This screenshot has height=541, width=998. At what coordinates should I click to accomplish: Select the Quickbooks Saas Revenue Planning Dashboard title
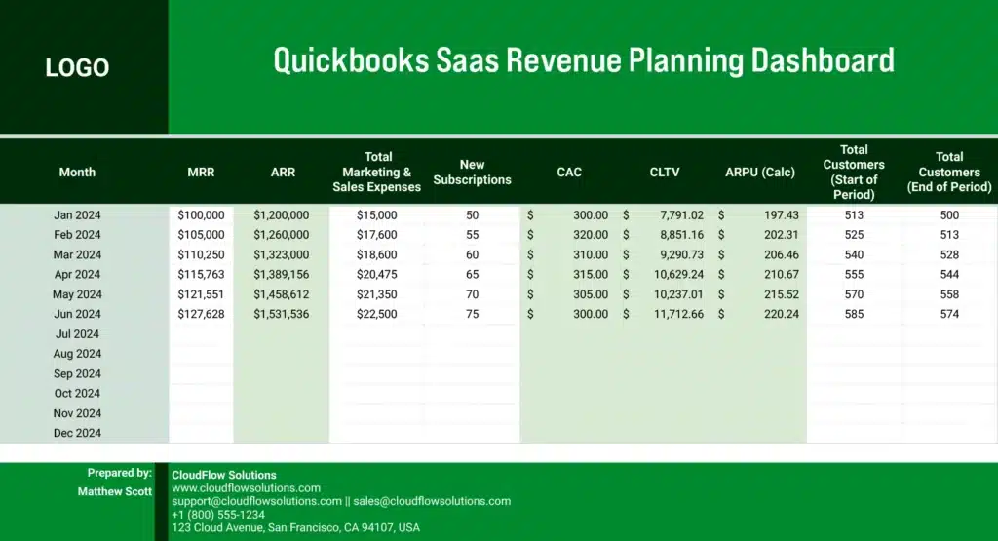pos(584,60)
